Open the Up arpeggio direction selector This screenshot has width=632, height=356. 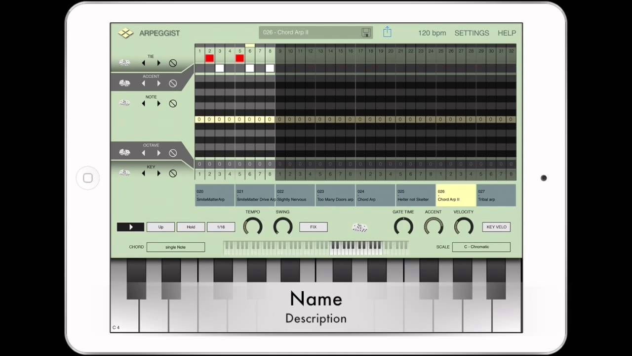click(160, 227)
